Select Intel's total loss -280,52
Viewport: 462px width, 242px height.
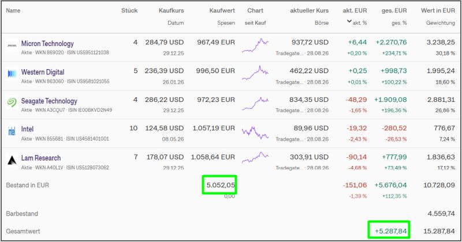point(394,128)
